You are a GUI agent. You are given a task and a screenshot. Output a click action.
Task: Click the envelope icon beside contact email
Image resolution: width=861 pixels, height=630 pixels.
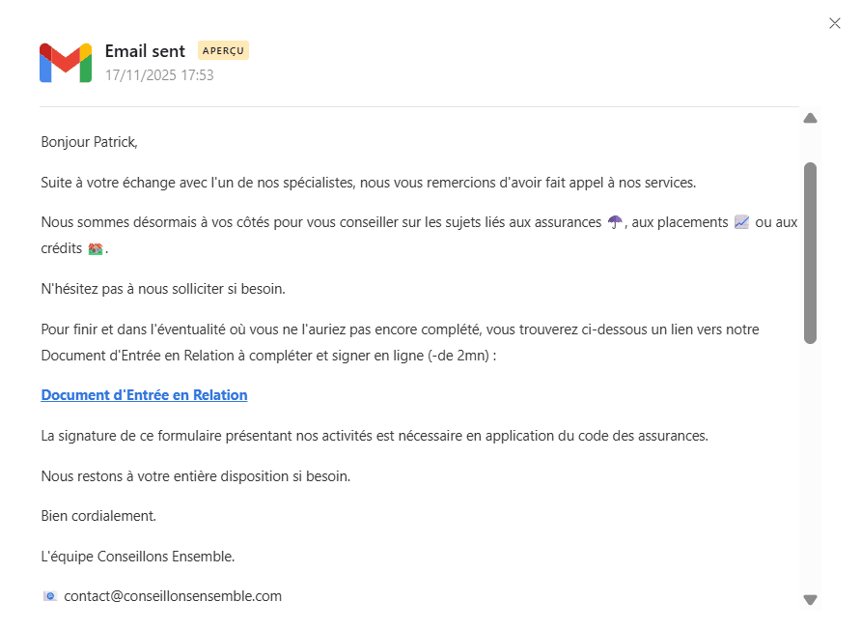pos(50,596)
